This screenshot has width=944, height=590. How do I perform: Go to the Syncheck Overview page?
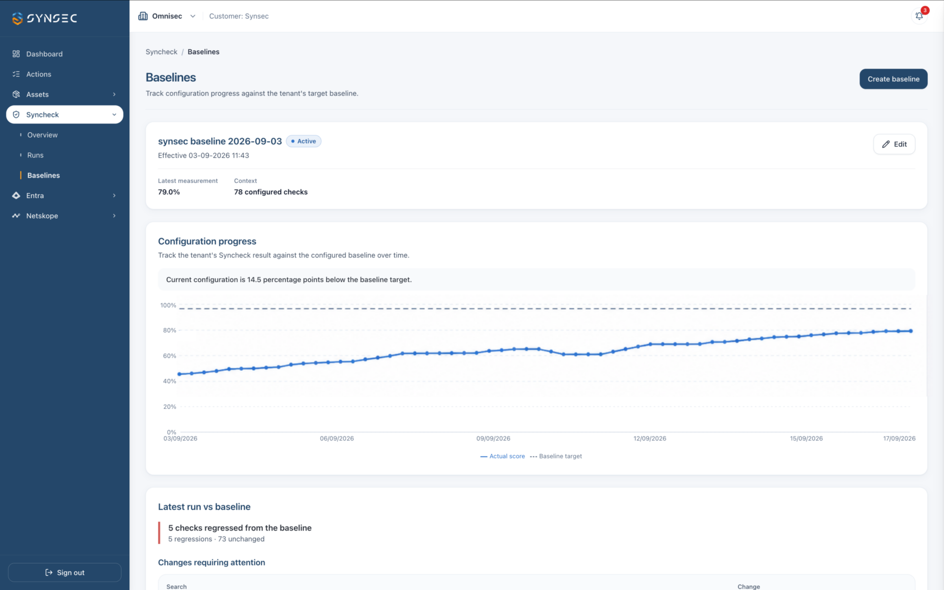[42, 135]
